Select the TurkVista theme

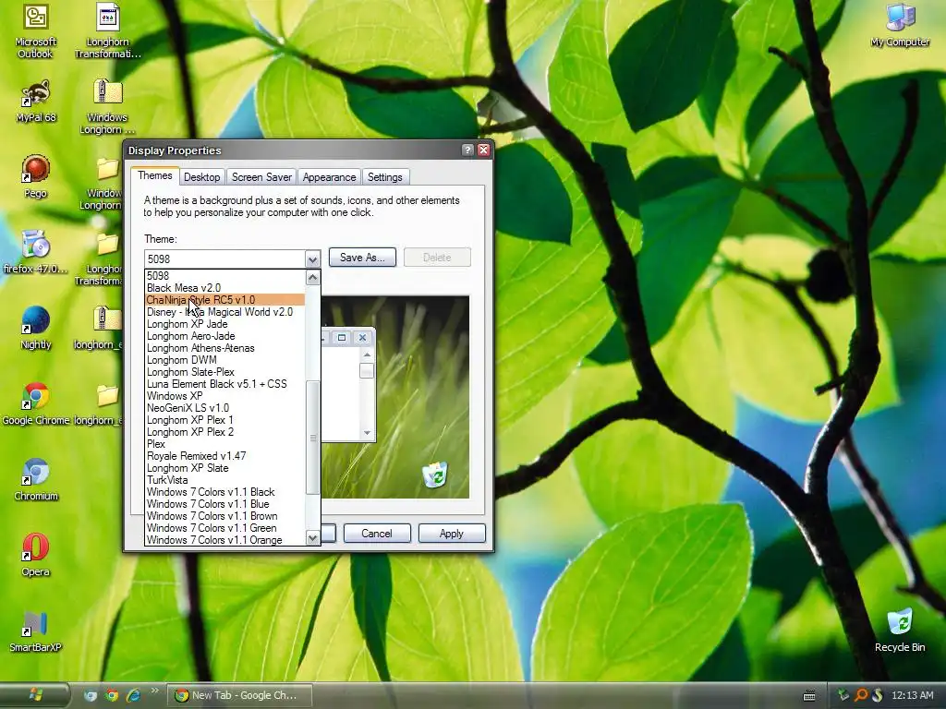(x=225, y=480)
